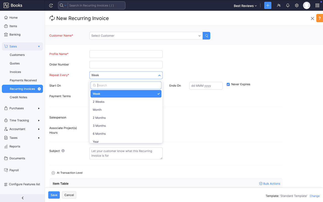Open the referral contacts icon in top bar
This screenshot has width=323, height=202.
[279, 5]
